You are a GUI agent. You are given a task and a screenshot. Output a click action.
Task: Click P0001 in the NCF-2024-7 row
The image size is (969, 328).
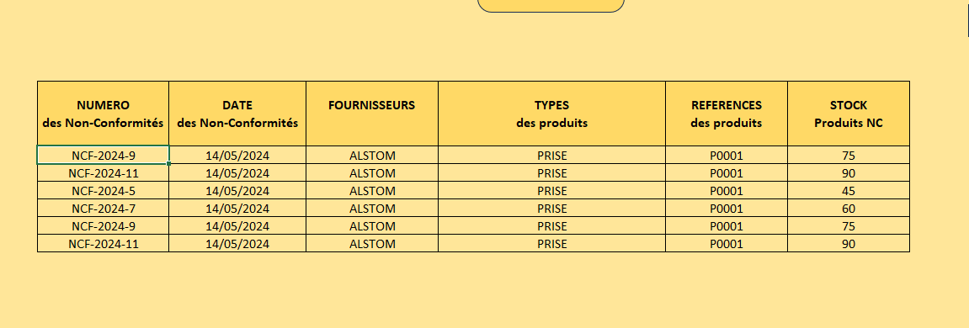(x=727, y=209)
